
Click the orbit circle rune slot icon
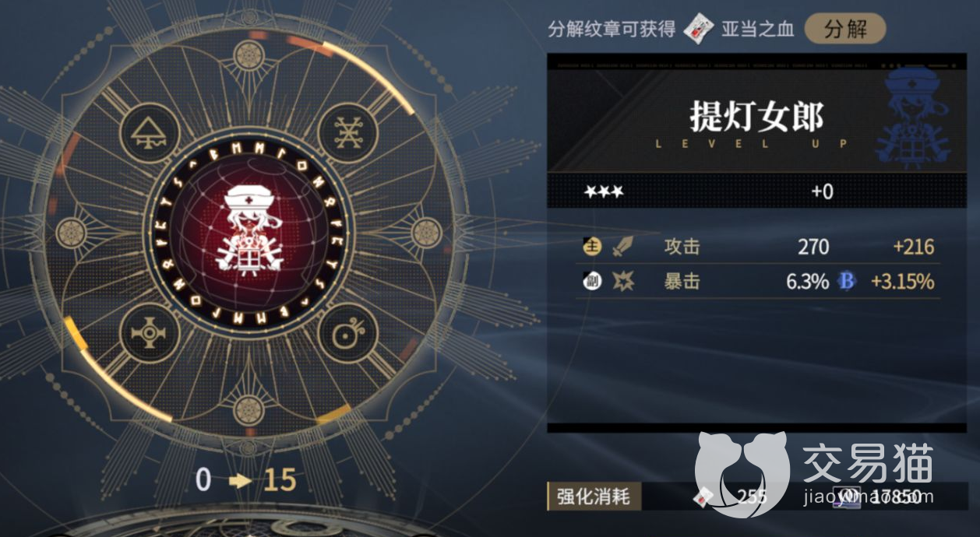click(x=347, y=333)
